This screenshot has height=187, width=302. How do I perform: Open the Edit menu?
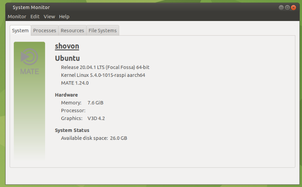tap(35, 17)
